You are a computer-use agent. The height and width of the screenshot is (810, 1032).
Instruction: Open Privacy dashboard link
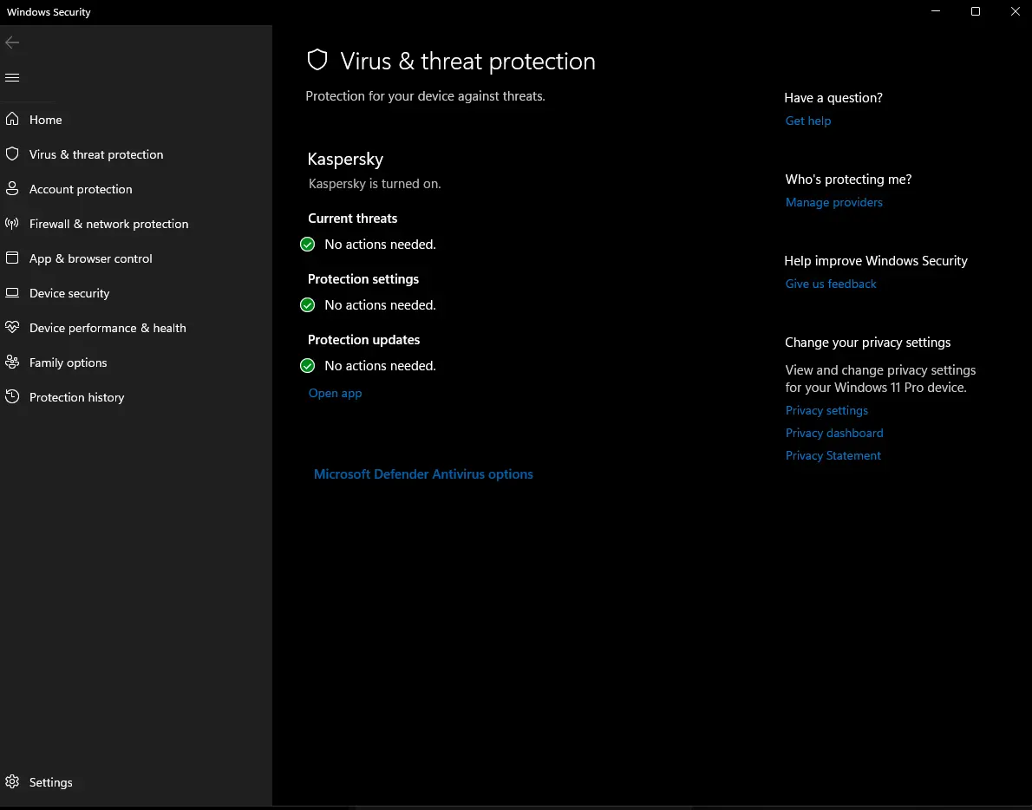[834, 432]
